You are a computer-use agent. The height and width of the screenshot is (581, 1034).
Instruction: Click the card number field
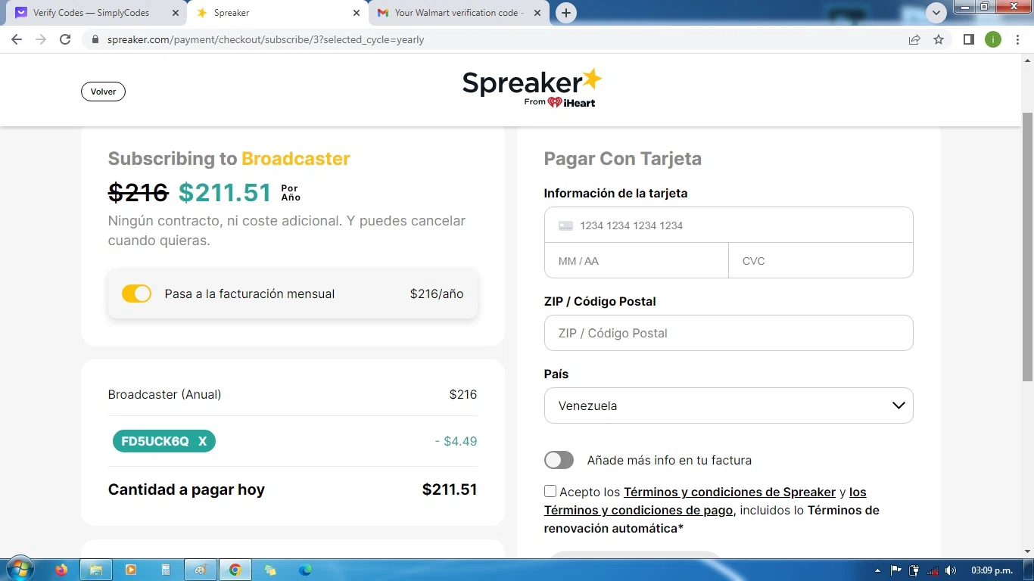tap(728, 225)
